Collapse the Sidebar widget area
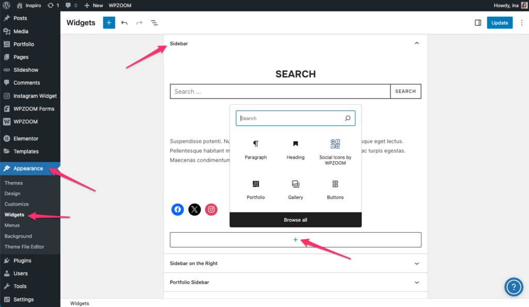The width and height of the screenshot is (529, 307). pyautogui.click(x=417, y=43)
